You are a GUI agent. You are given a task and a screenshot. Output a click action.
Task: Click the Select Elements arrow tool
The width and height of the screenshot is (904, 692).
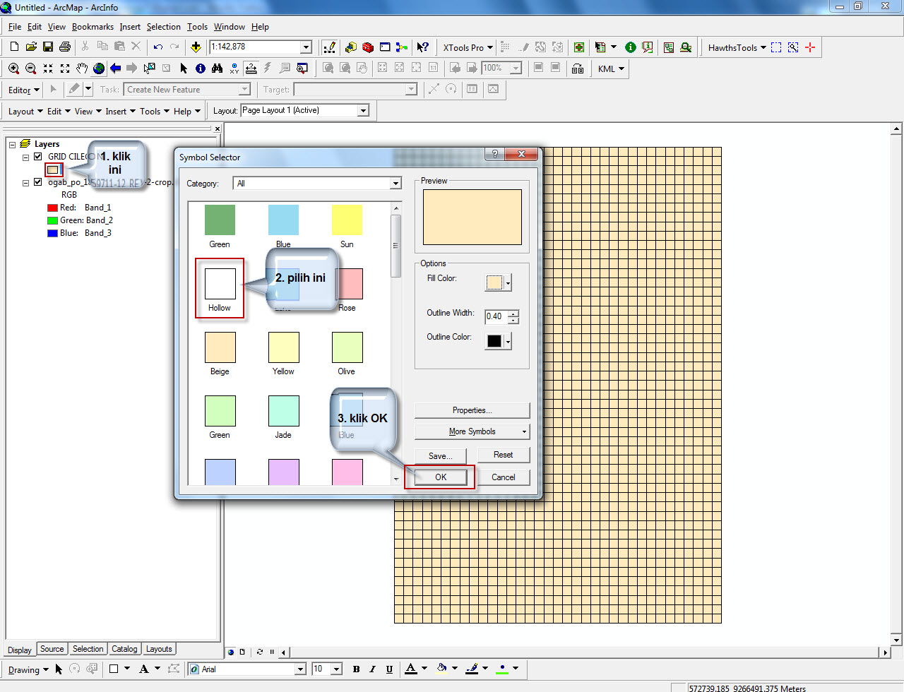pos(184,68)
